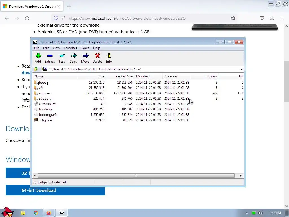
Task: Expand the 7-Zip address path dropdown
Action: coord(241,69)
